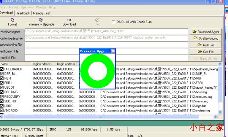This screenshot has width=228, height=137.
Task: Click the horizontal scrollbar left arrow
Action: (x=2, y=116)
